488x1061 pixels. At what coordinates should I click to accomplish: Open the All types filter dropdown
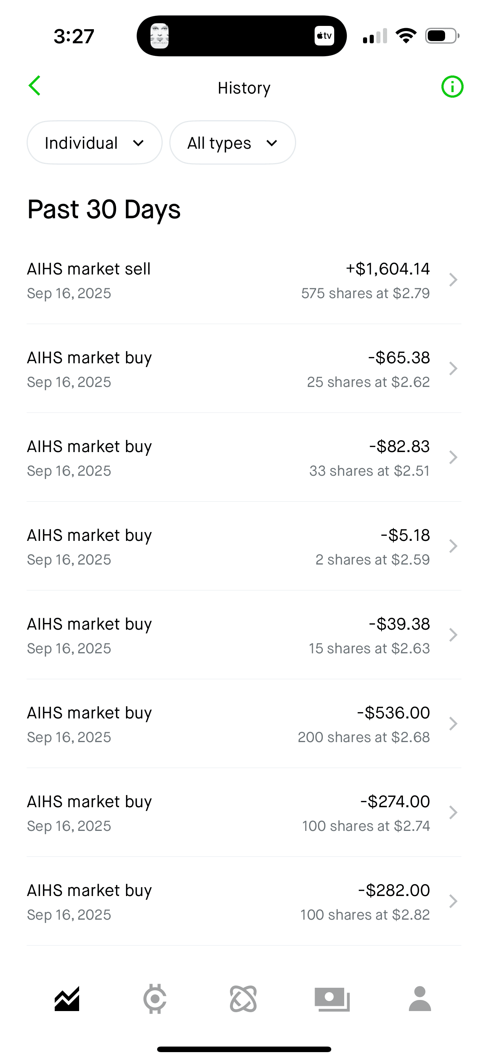coord(233,143)
